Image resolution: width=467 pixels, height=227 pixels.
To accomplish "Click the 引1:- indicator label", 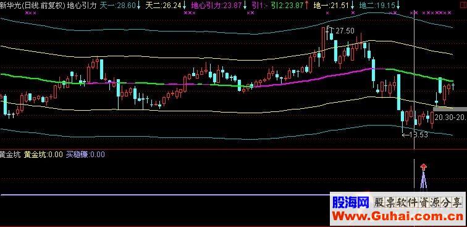I will pos(259,5).
